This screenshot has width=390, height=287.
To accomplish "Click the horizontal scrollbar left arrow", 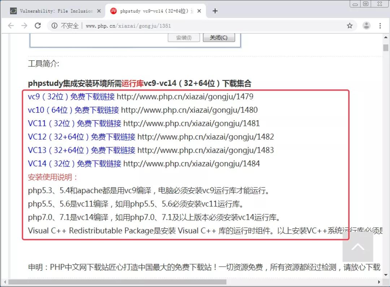I will [x=5, y=282].
